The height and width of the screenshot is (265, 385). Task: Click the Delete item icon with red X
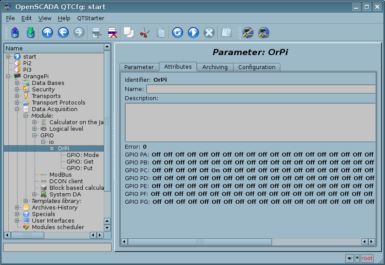point(112,33)
